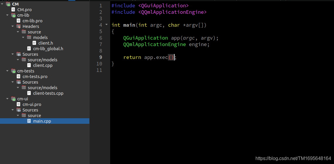Click the QGuiApplication include on line 1
Image resolution: width=334 pixels, height=164 pixels.
click(x=163, y=6)
